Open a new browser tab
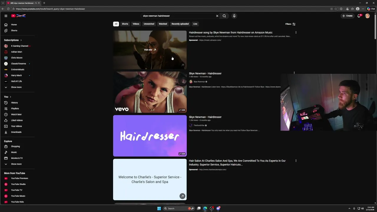 [x=44, y=3]
